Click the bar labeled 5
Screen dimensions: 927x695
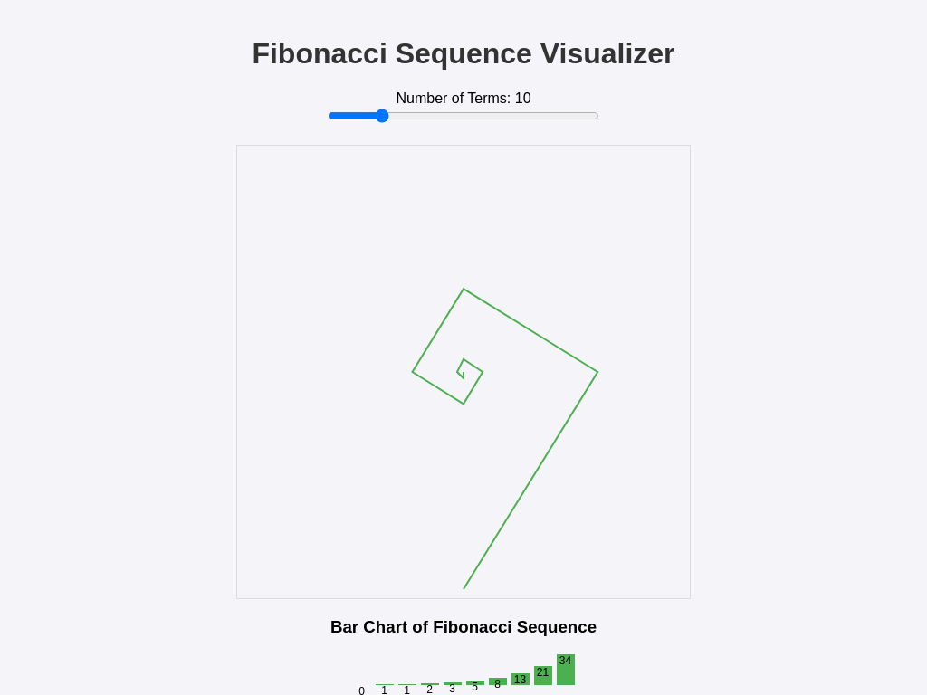(475, 684)
